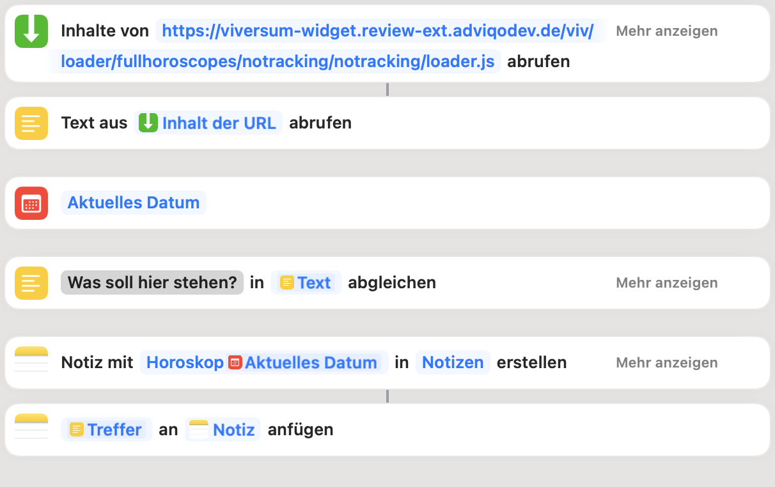
Task: Expand Mehr anzeigen in Notiz erstellen action
Action: click(666, 363)
